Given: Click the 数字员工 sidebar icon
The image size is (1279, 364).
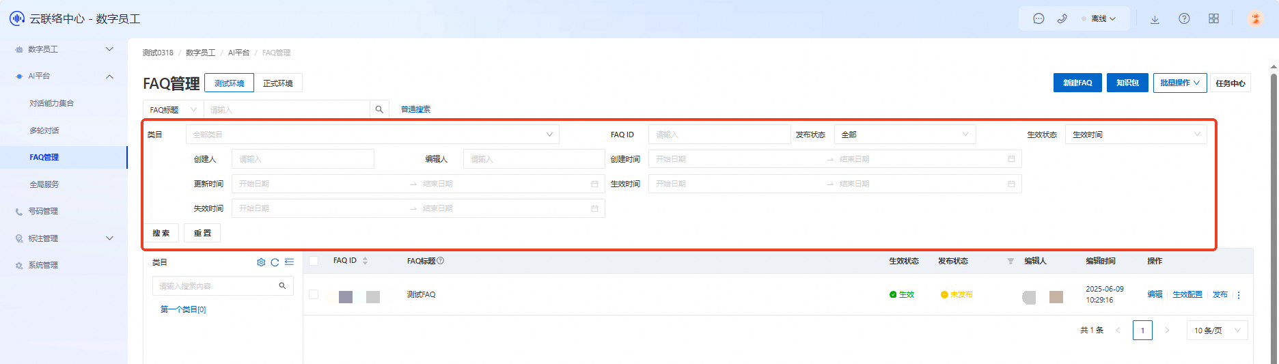Looking at the screenshot, I should coord(19,49).
